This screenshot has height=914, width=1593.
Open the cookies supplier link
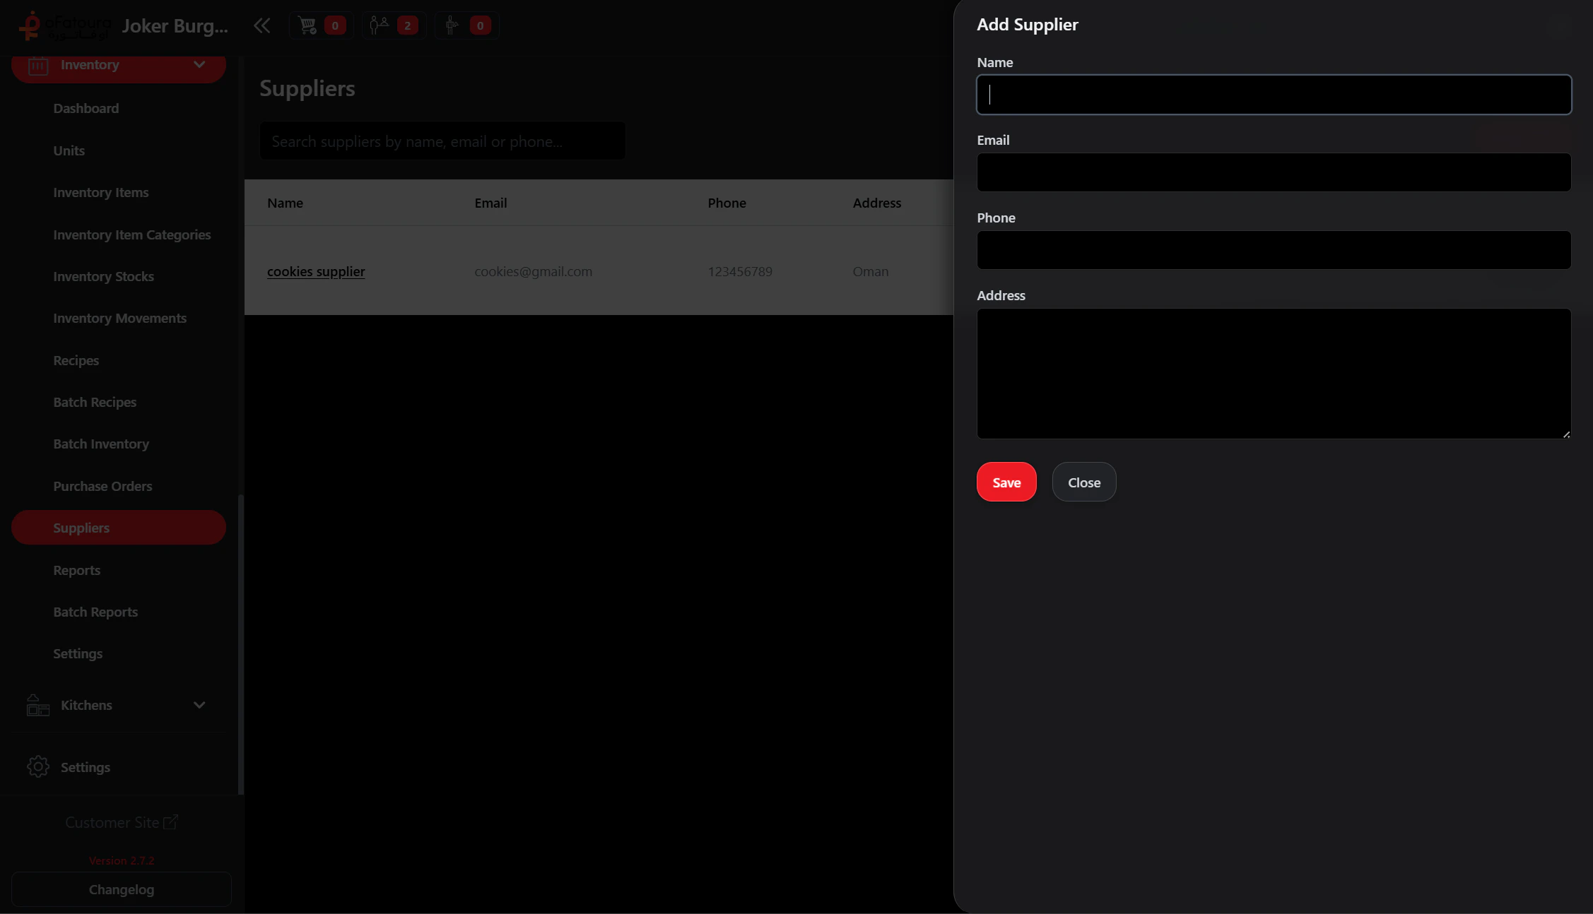[316, 271]
